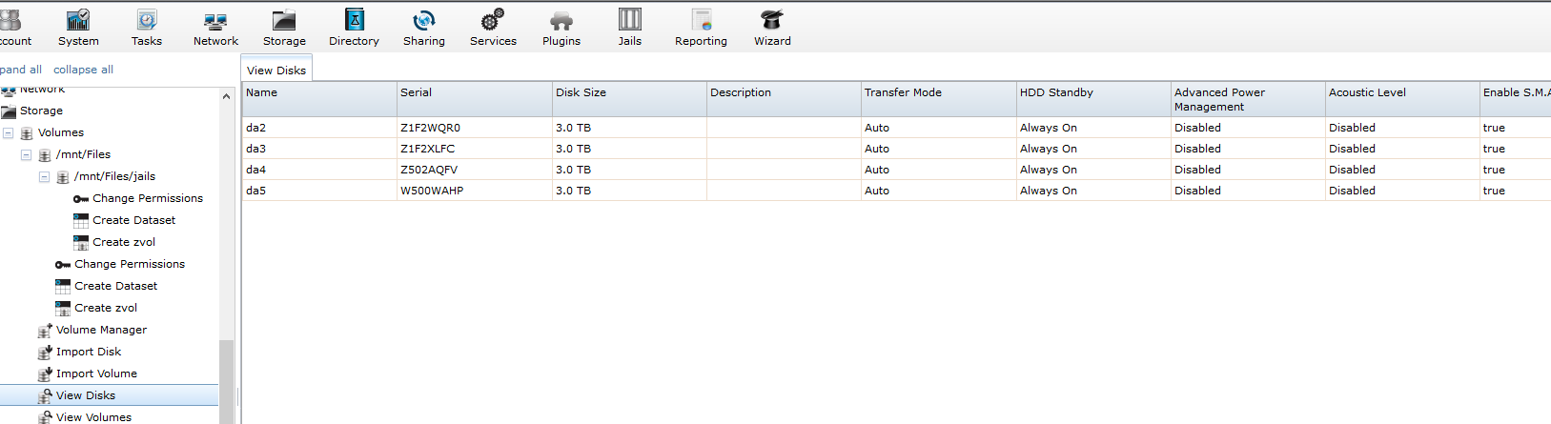Click Import Volume icon in tree
This screenshot has height=424, width=1551.
(45, 374)
